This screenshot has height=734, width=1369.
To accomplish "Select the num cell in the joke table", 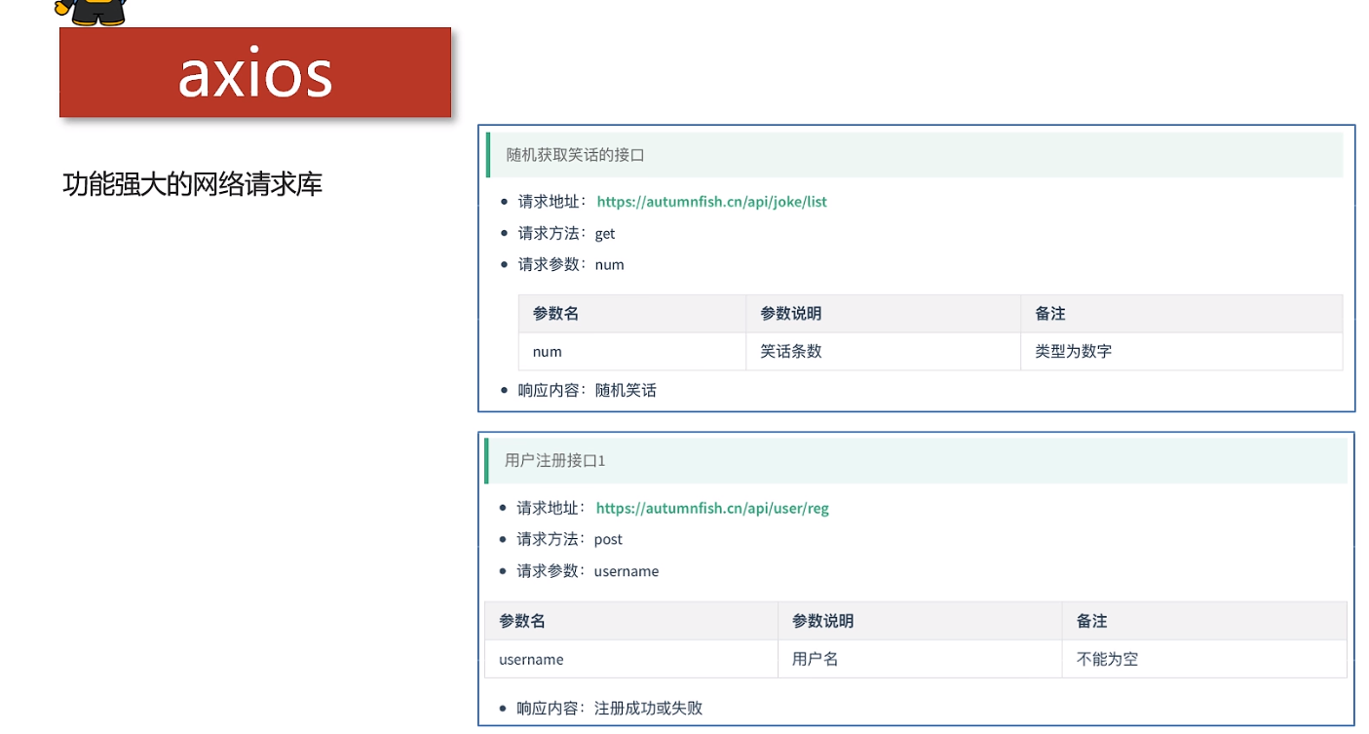I will [632, 351].
